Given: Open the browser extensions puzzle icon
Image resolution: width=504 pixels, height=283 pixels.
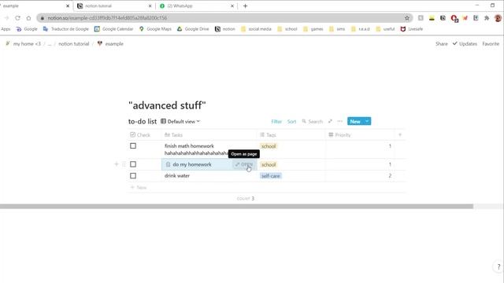Looking at the screenshot, I should [x=487, y=18].
